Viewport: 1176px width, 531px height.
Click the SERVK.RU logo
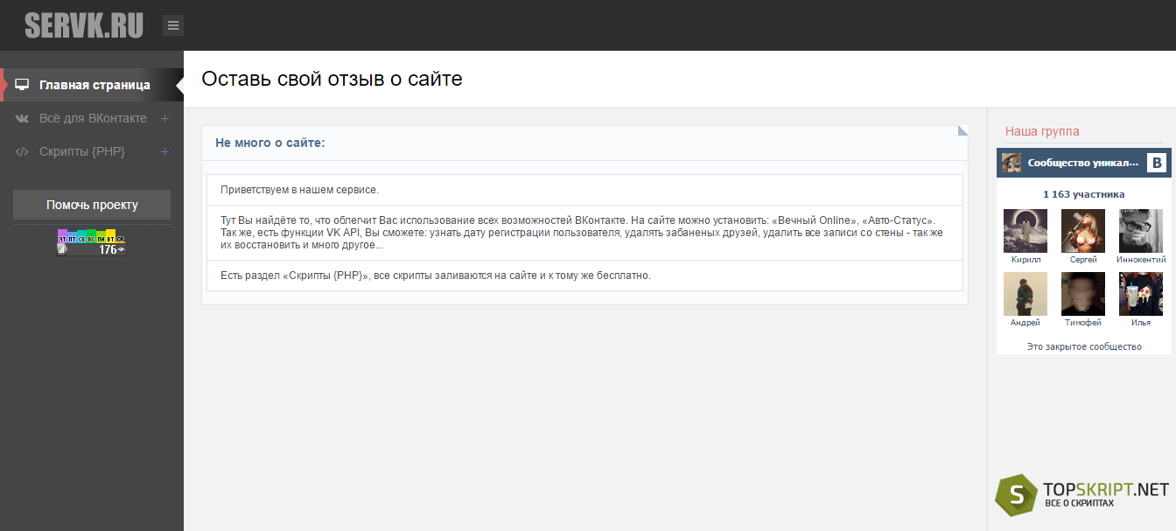pyautogui.click(x=84, y=25)
